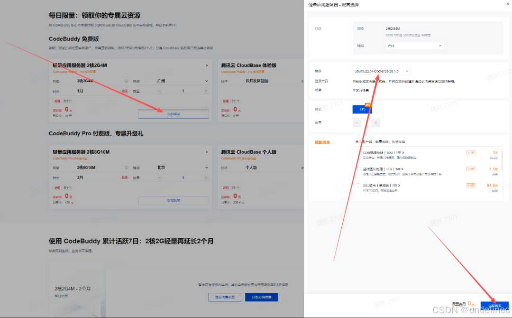Click 立即购买 on the 2核8G10M card
The width and height of the screenshot is (512, 318).
pyautogui.click(x=174, y=201)
